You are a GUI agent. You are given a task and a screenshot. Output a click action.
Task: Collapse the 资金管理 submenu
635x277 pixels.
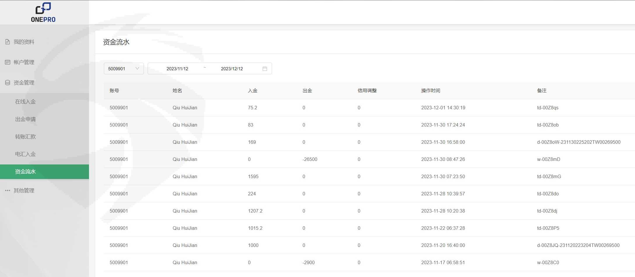[x=24, y=83]
